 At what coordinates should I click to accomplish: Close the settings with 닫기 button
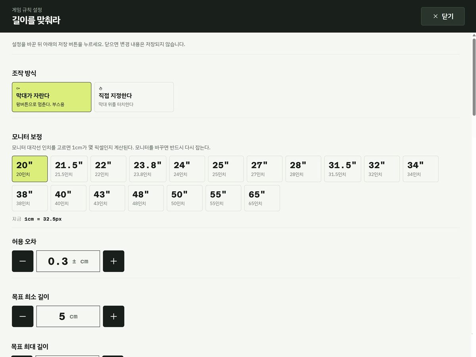pos(443,16)
